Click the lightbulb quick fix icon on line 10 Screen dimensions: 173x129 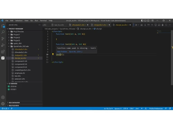[x=53, y=54]
